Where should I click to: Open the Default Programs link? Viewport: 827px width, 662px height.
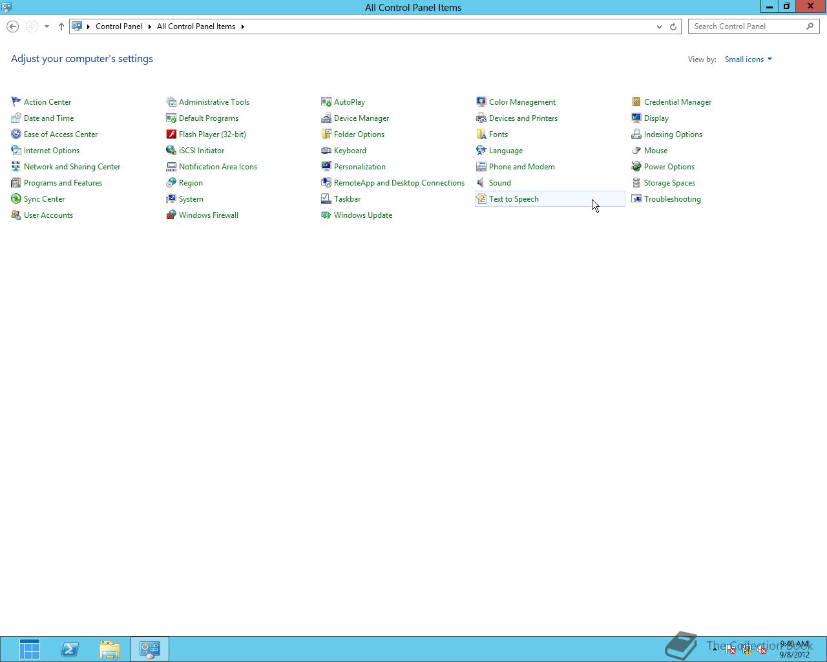[209, 118]
